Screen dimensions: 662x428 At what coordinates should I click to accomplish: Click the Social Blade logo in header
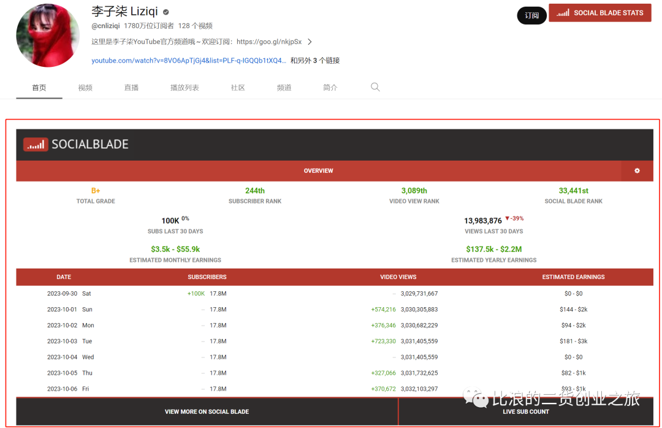[x=76, y=145]
